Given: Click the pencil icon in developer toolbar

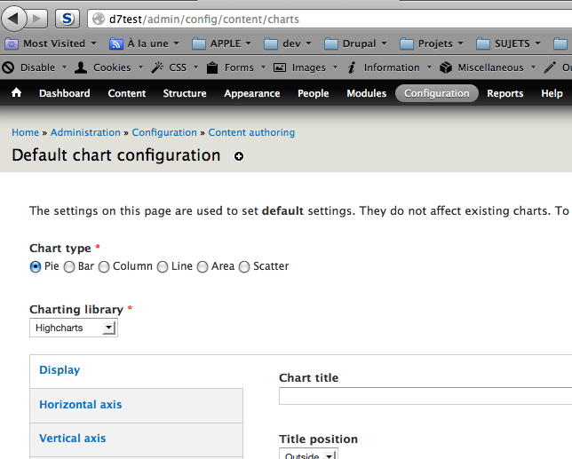Looking at the screenshot, I should (x=550, y=67).
